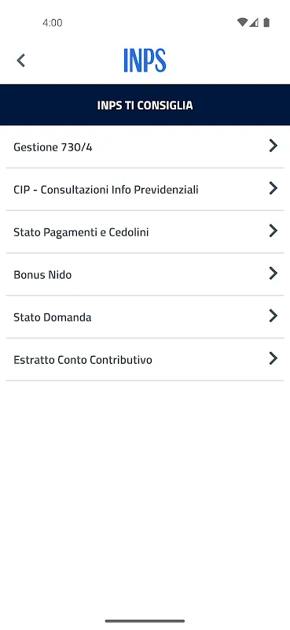
Task: Click chevron next to Gestione 730/4
Action: [x=273, y=146]
